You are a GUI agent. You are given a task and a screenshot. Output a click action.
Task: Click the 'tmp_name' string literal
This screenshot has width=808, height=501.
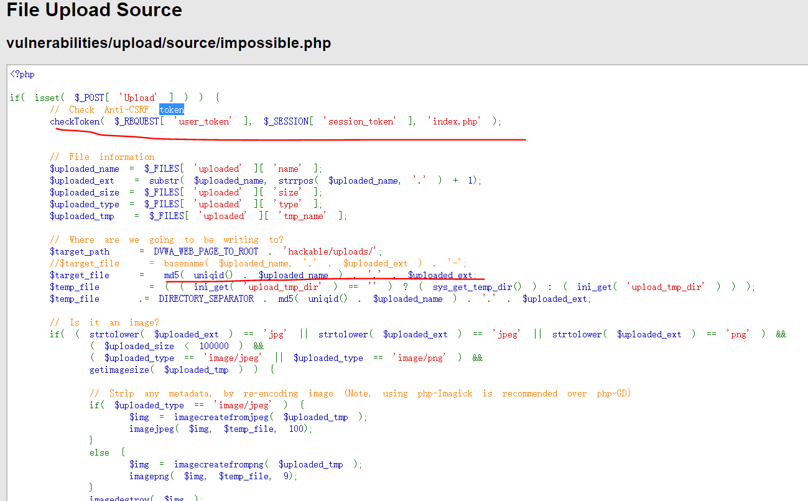tap(301, 216)
